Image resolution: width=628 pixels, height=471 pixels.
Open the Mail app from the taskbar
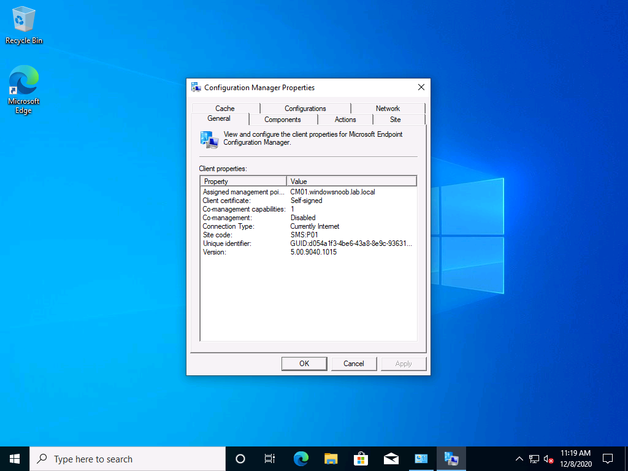click(391, 459)
